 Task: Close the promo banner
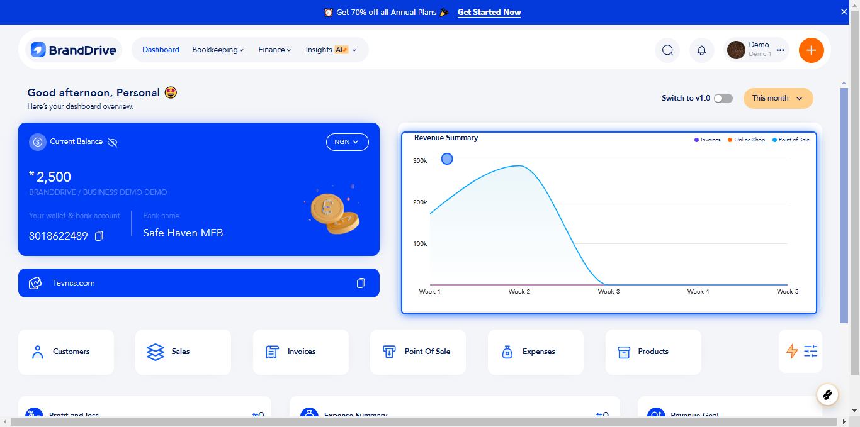pos(844,12)
